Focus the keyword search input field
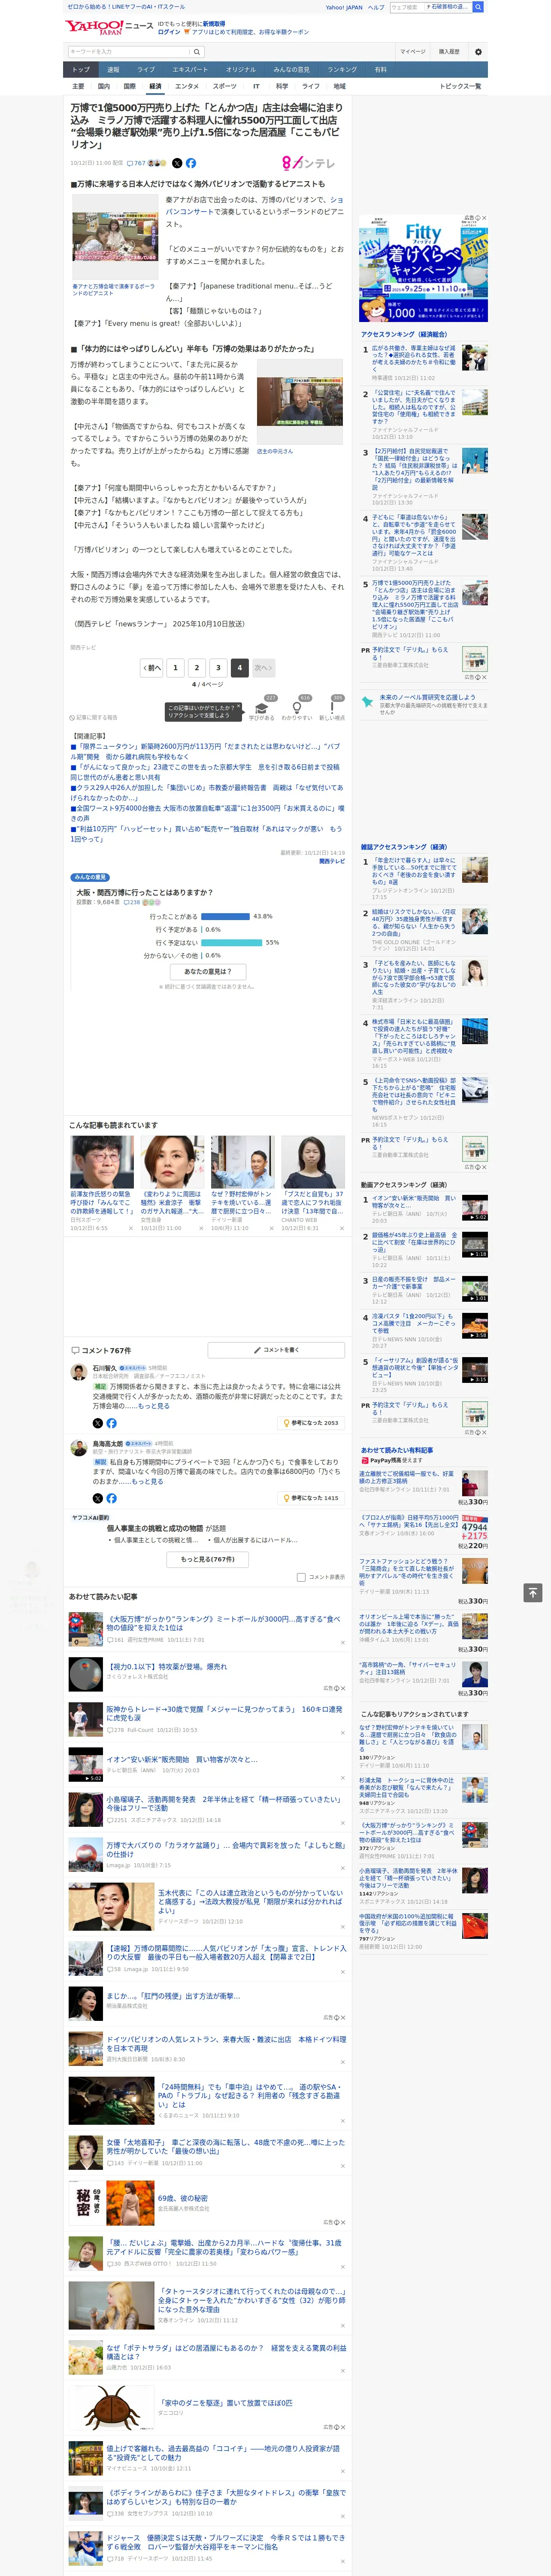 pyautogui.click(x=129, y=52)
